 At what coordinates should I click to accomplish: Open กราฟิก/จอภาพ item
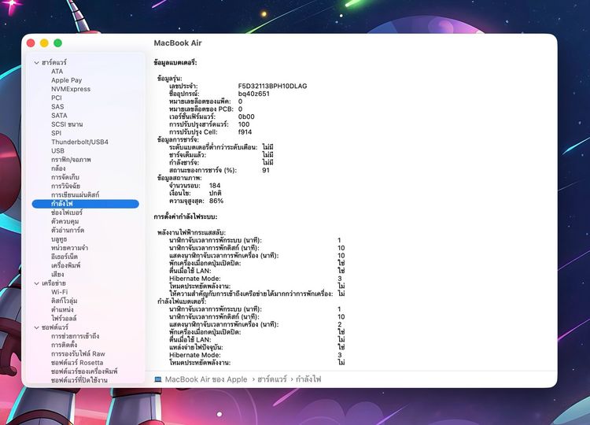point(71,160)
